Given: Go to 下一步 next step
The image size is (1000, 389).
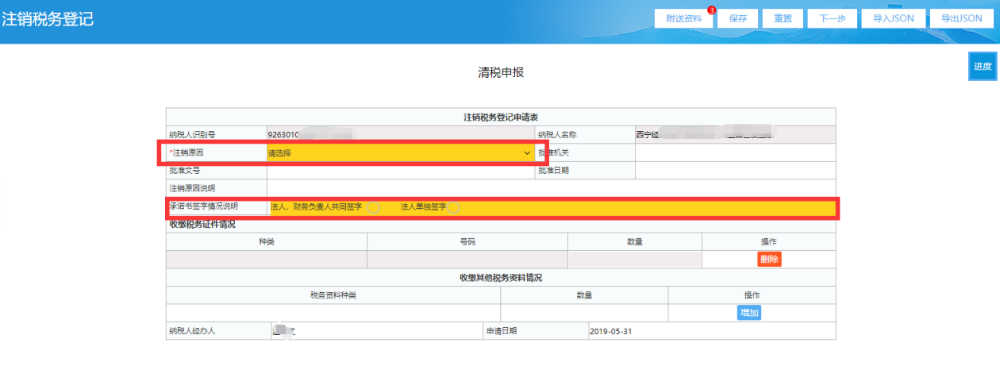Looking at the screenshot, I should 832,18.
